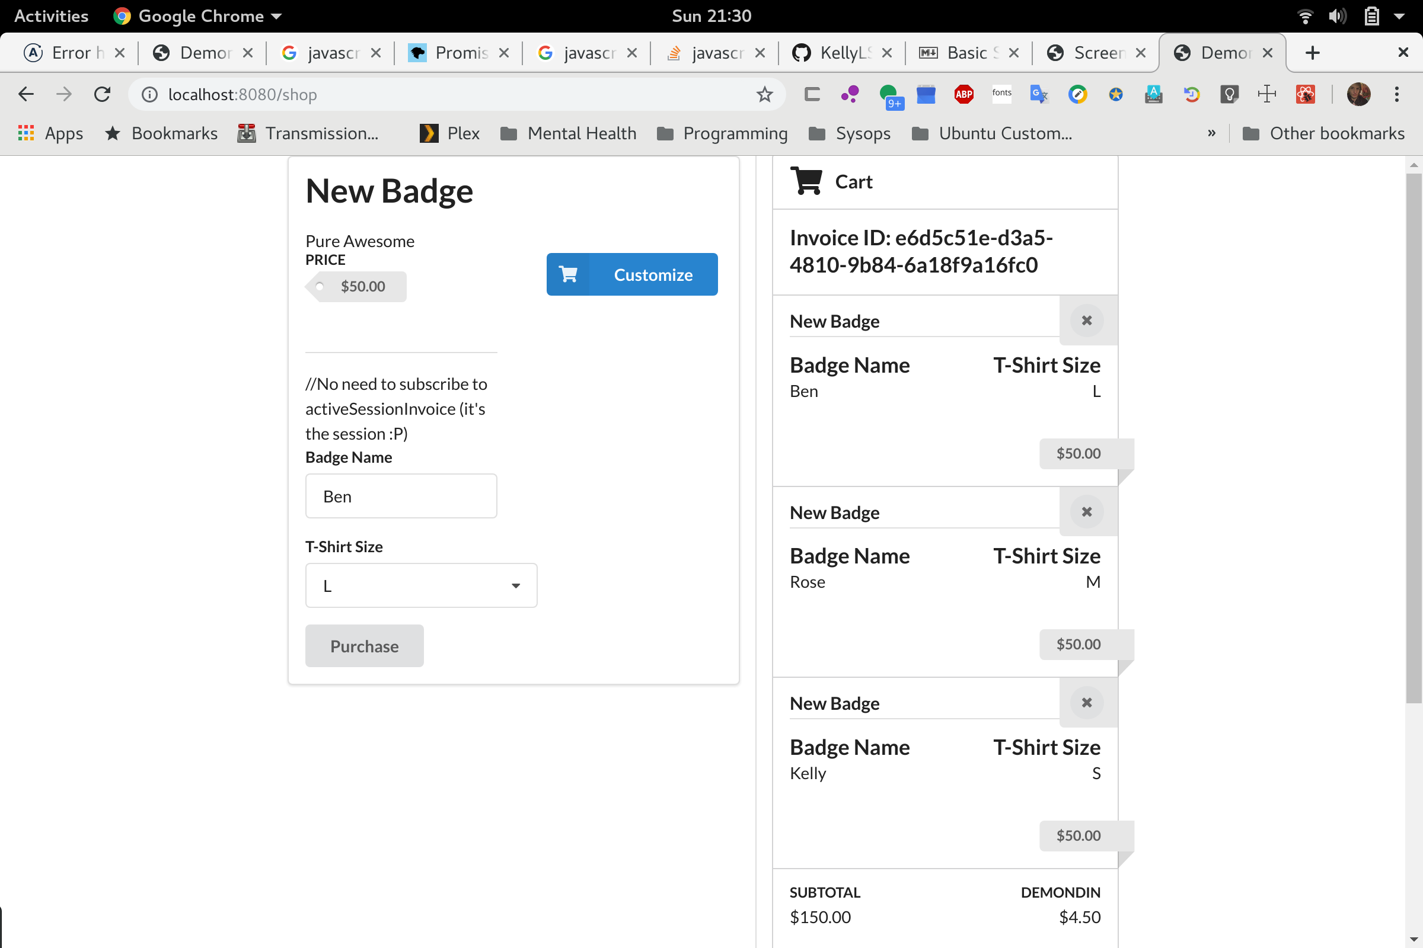Switch to the KellyL GitHub tab
1423x948 pixels.
(x=841, y=53)
